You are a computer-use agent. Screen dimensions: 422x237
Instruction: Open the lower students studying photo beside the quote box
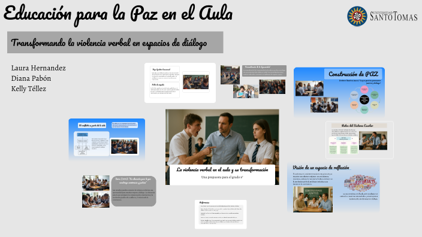(96, 200)
